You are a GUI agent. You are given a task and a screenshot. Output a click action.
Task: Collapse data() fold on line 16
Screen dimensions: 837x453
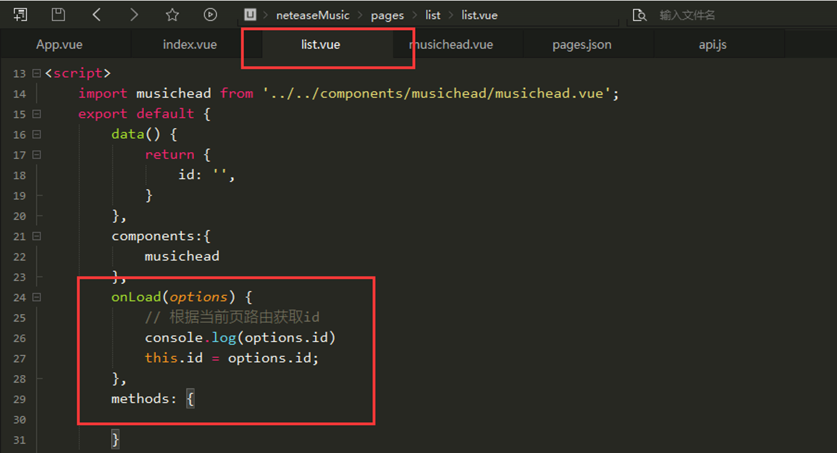(x=36, y=135)
